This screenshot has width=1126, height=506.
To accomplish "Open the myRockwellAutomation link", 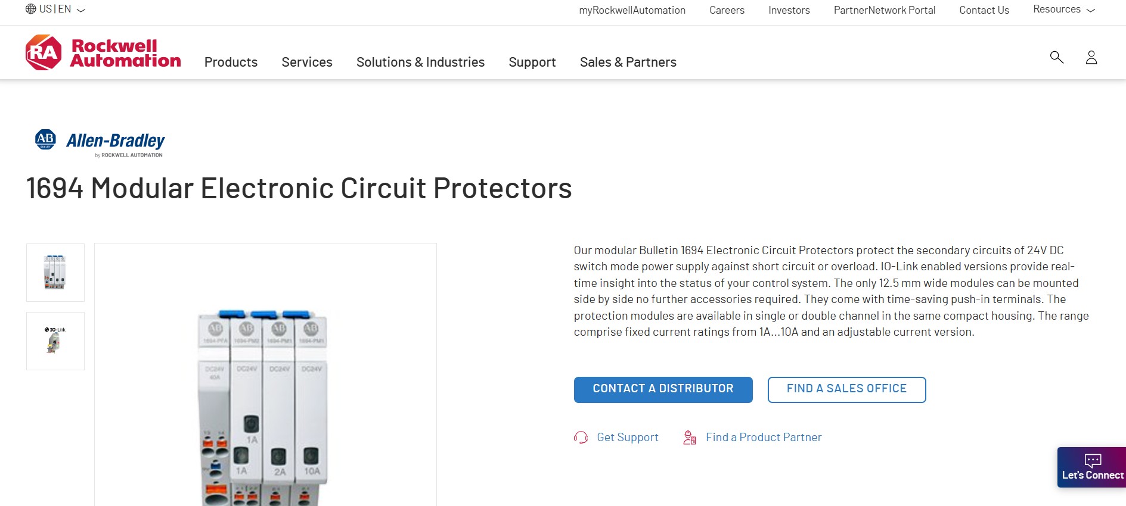I will tap(632, 10).
